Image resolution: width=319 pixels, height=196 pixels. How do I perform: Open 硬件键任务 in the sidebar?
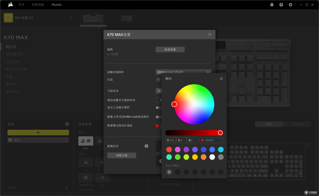14,54
